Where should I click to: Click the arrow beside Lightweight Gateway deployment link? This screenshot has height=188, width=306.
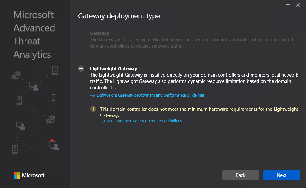click(x=92, y=95)
